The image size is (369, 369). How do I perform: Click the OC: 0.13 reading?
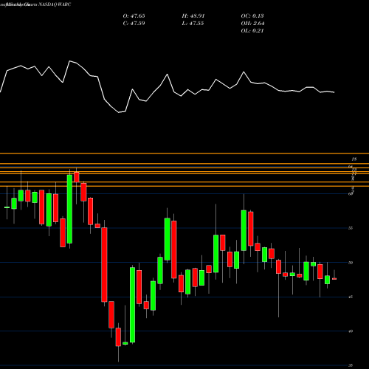(252, 16)
